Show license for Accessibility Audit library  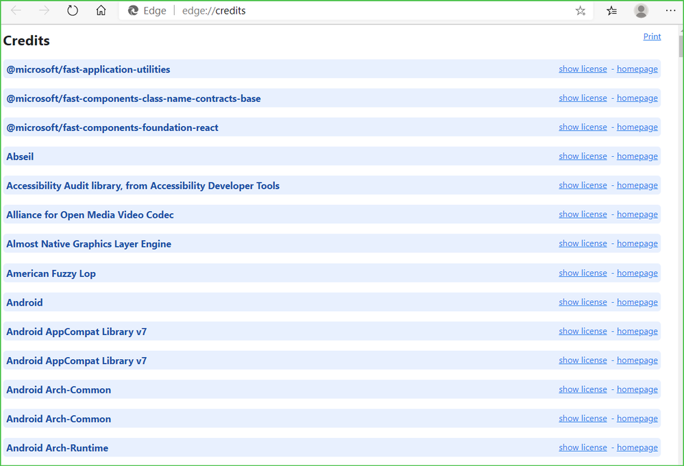[x=583, y=186]
